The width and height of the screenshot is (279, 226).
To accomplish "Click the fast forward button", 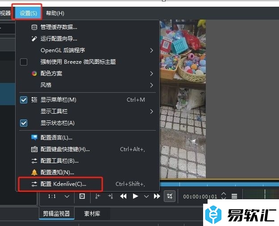I will click(x=157, y=196).
